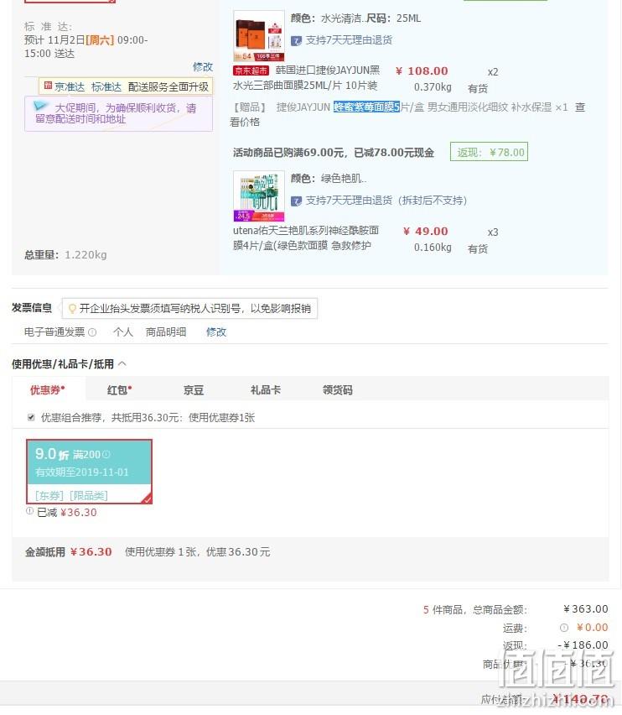Click the 有效期至2019-11-01 coupon text

(82, 472)
